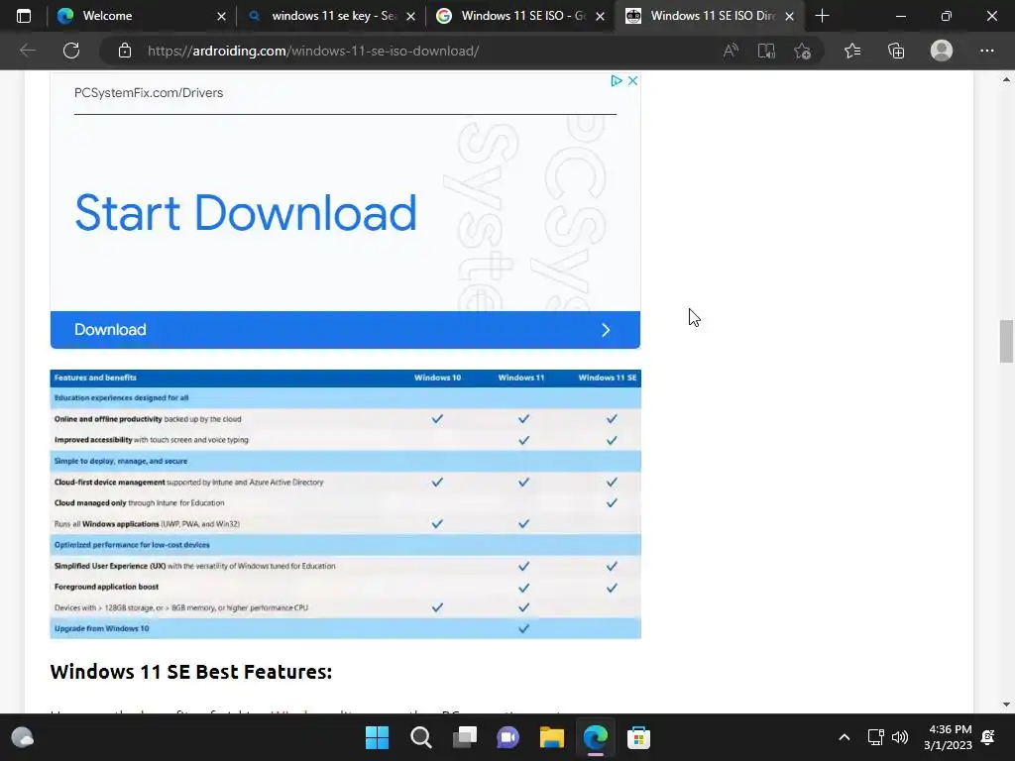The height and width of the screenshot is (761, 1015).
Task: Enter Immersive Reader mode
Action: tap(766, 51)
